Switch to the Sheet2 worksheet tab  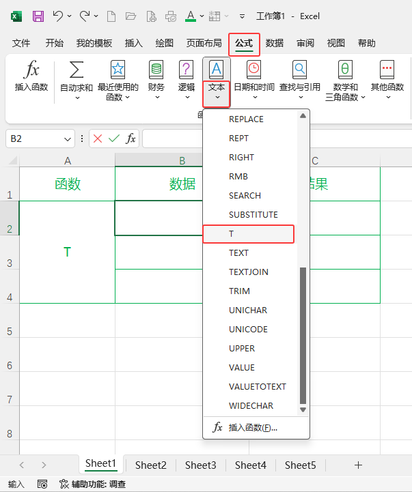pyautogui.click(x=151, y=465)
